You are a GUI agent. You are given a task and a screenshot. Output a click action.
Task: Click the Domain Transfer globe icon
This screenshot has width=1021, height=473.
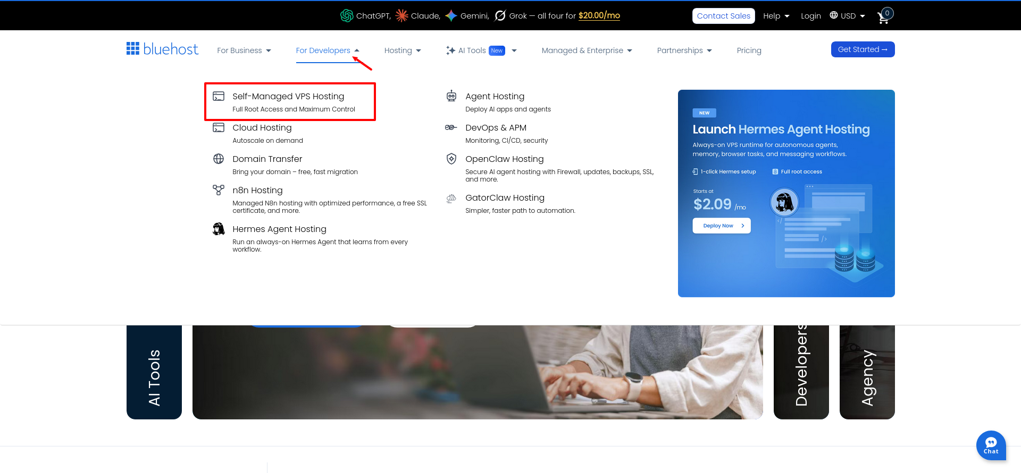point(219,159)
